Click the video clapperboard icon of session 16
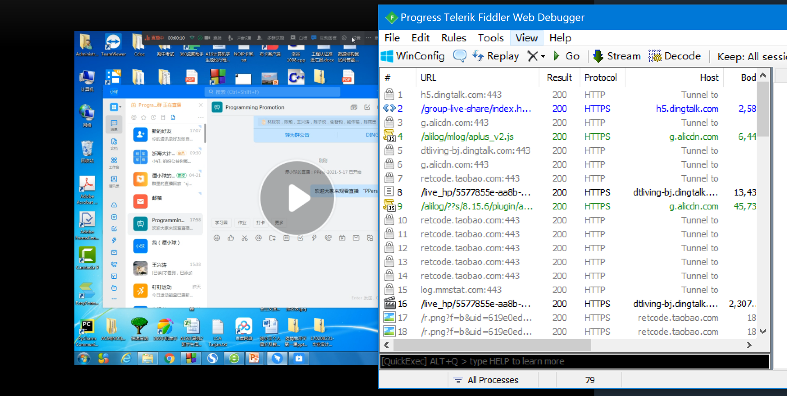This screenshot has height=396, width=787. [x=389, y=303]
